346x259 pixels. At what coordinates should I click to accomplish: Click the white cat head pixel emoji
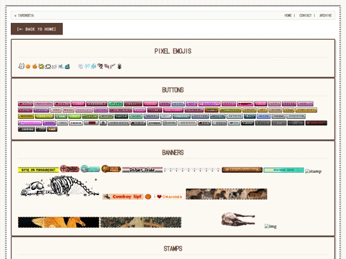pyautogui.click(x=21, y=66)
